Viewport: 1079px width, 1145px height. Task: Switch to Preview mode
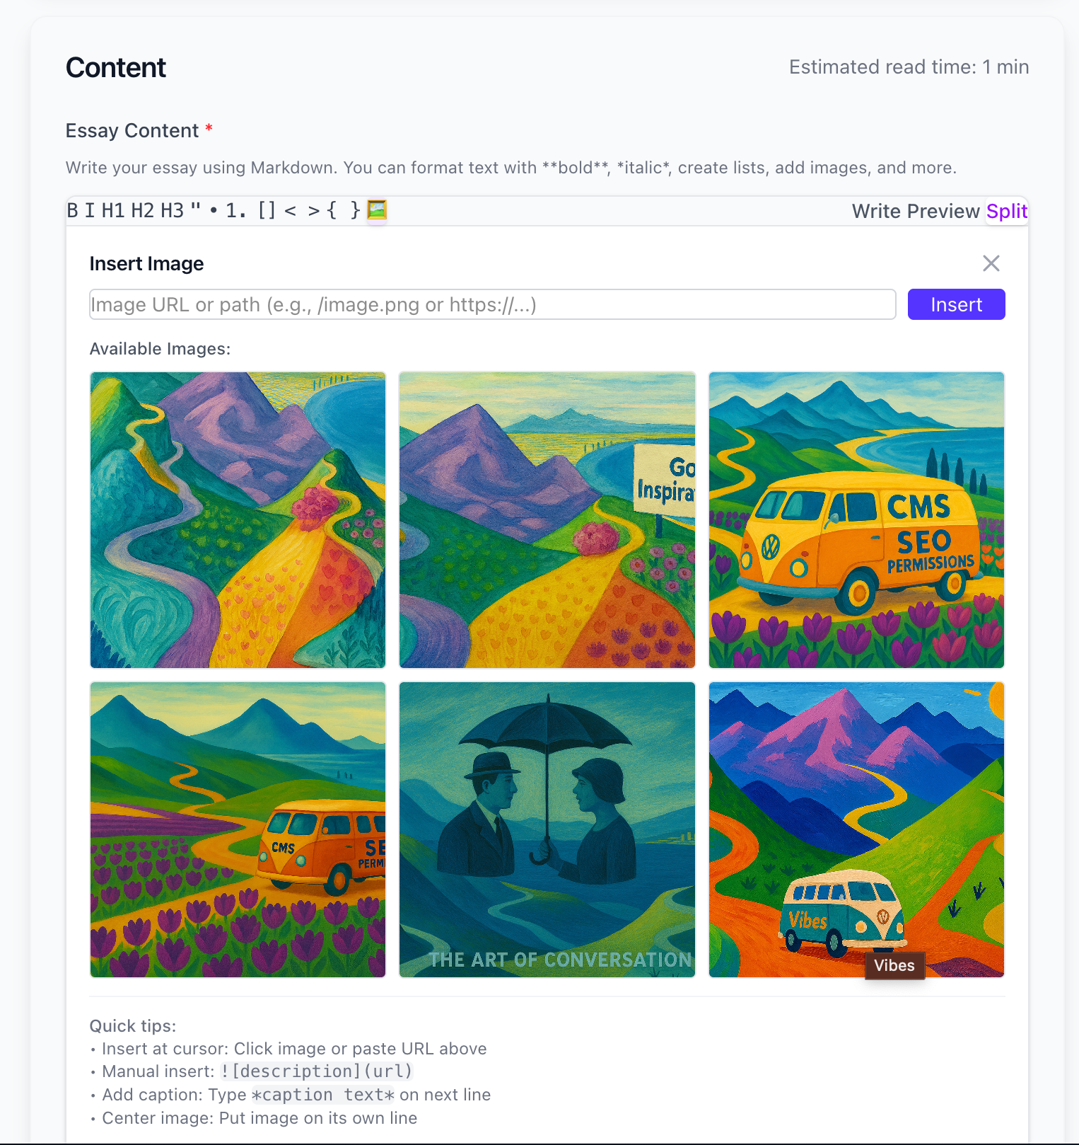tap(943, 212)
